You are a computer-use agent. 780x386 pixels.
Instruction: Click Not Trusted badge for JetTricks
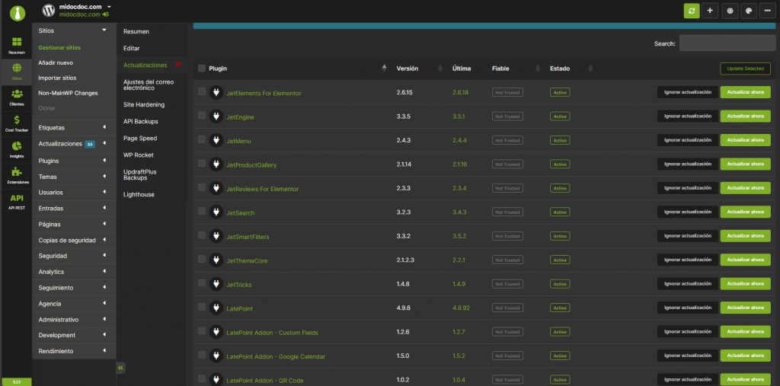[x=507, y=284]
